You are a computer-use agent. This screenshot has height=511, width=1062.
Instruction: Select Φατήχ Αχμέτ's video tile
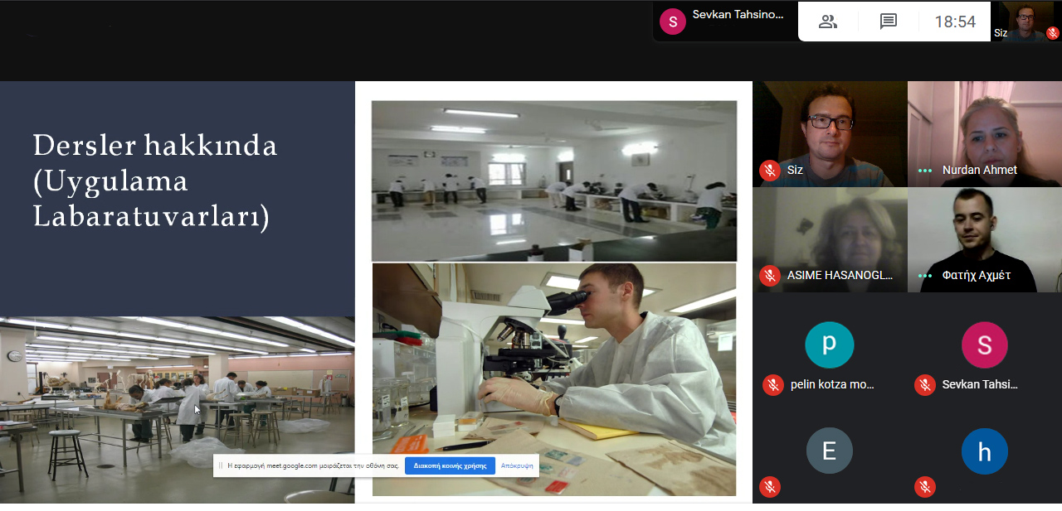coord(985,239)
